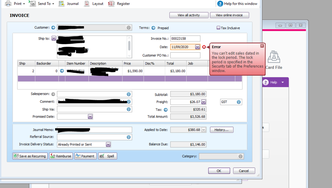This screenshot has width=332, height=188.
Task: Open the Date picker dropdown
Action: click(197, 47)
